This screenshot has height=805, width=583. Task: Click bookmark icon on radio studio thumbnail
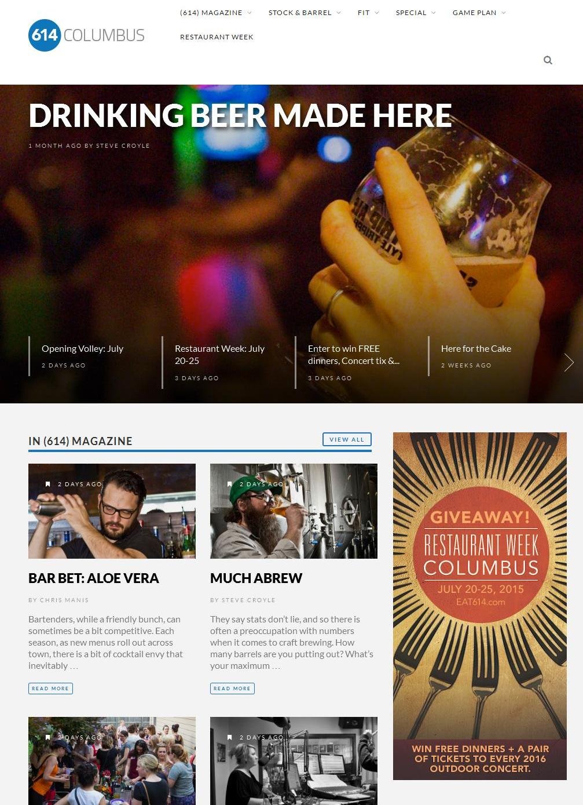tap(229, 737)
